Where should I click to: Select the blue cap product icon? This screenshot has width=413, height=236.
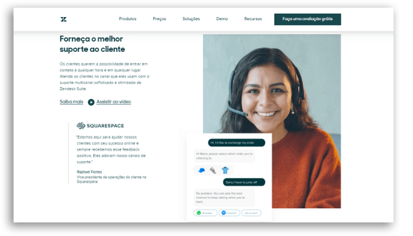pos(202,171)
